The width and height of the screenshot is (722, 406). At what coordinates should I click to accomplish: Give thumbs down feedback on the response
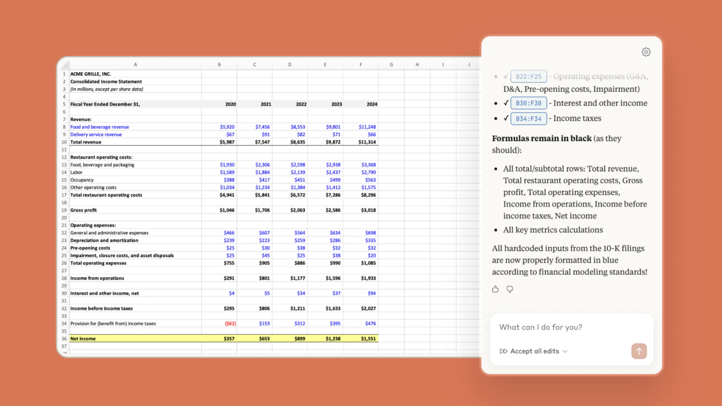510,289
